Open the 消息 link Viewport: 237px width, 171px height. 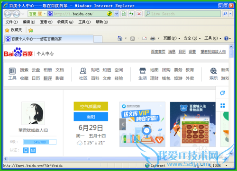172,52
